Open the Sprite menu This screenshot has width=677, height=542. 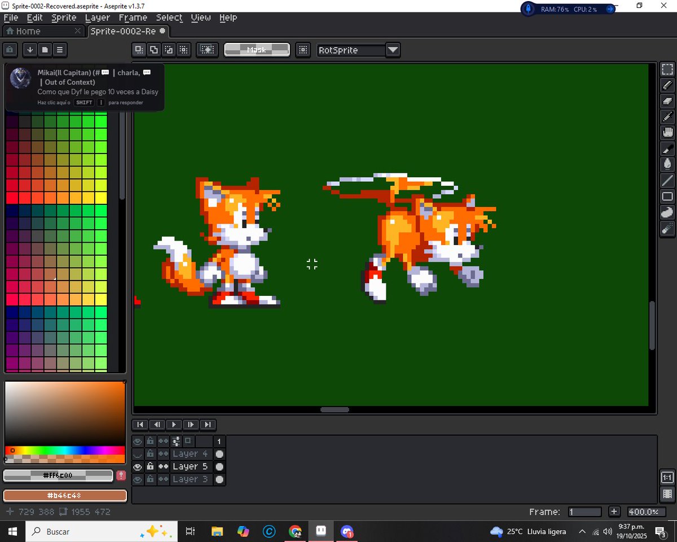pyautogui.click(x=64, y=18)
